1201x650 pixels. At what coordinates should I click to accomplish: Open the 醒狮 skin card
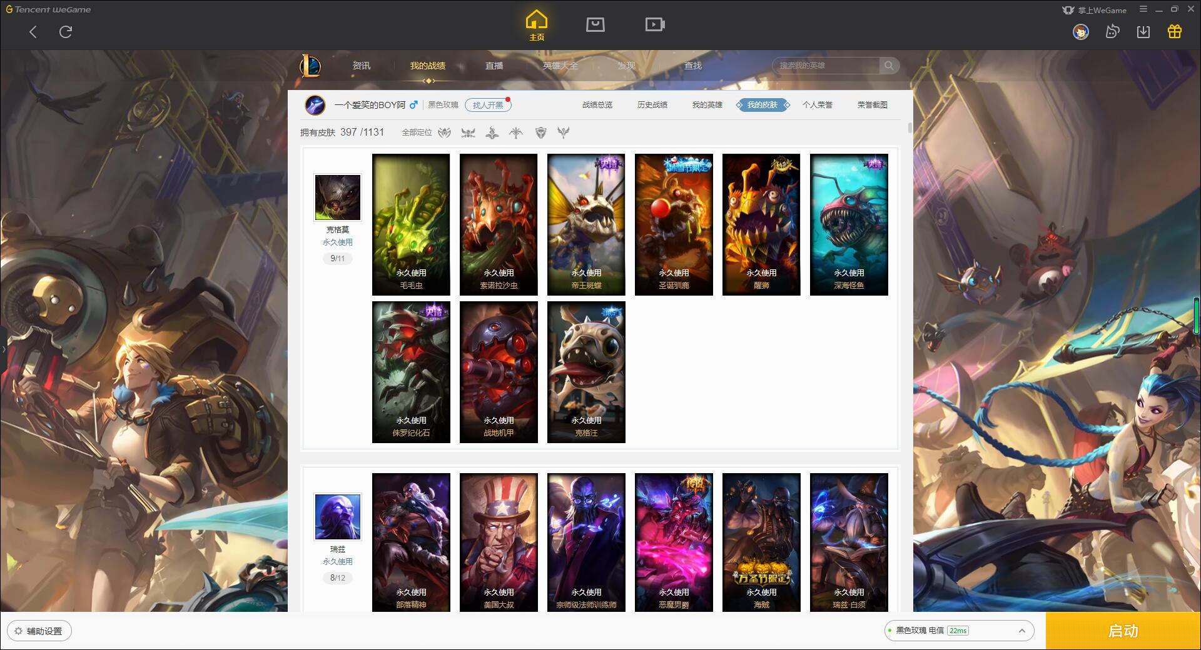(761, 224)
